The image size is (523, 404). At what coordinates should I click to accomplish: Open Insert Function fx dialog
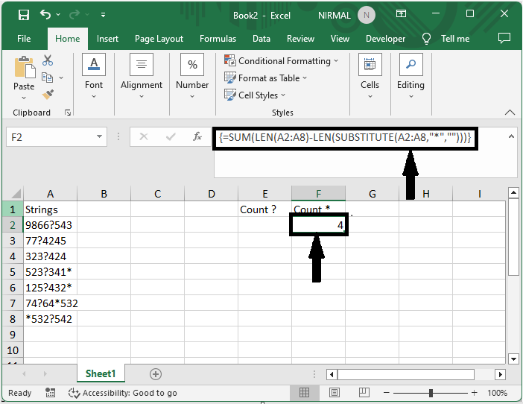pyautogui.click(x=197, y=136)
